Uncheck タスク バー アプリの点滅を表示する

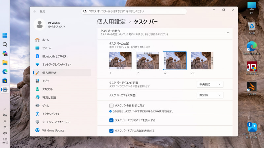coord(111,131)
